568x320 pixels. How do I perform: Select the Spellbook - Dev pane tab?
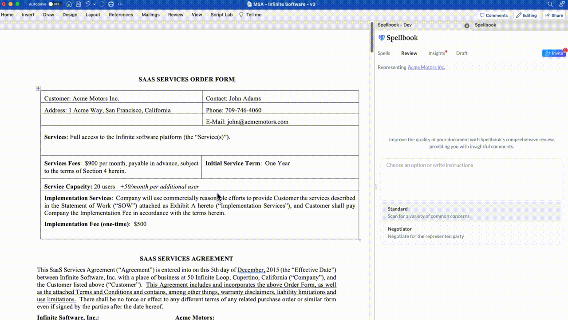394,25
